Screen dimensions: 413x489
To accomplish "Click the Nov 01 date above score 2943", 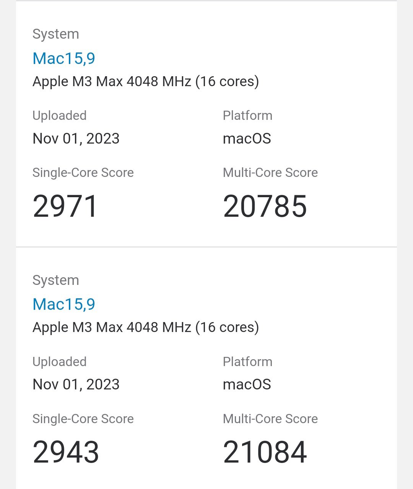I will [76, 384].
